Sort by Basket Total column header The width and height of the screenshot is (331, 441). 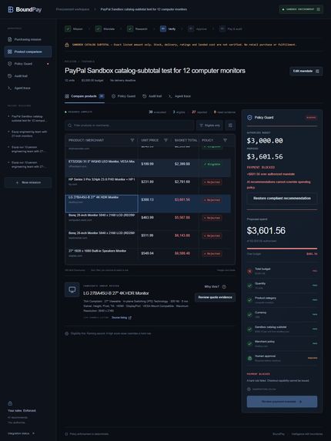click(x=186, y=140)
